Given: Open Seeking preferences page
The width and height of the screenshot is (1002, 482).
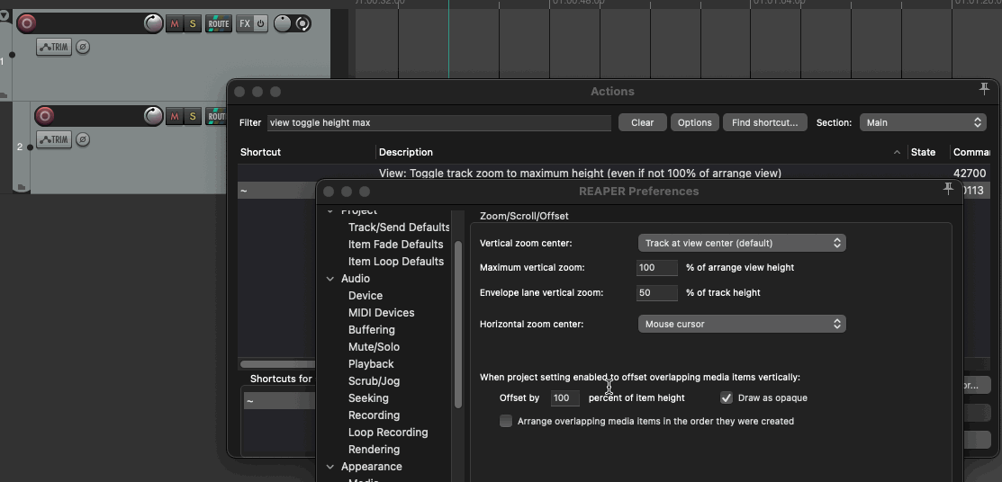Looking at the screenshot, I should tap(368, 398).
